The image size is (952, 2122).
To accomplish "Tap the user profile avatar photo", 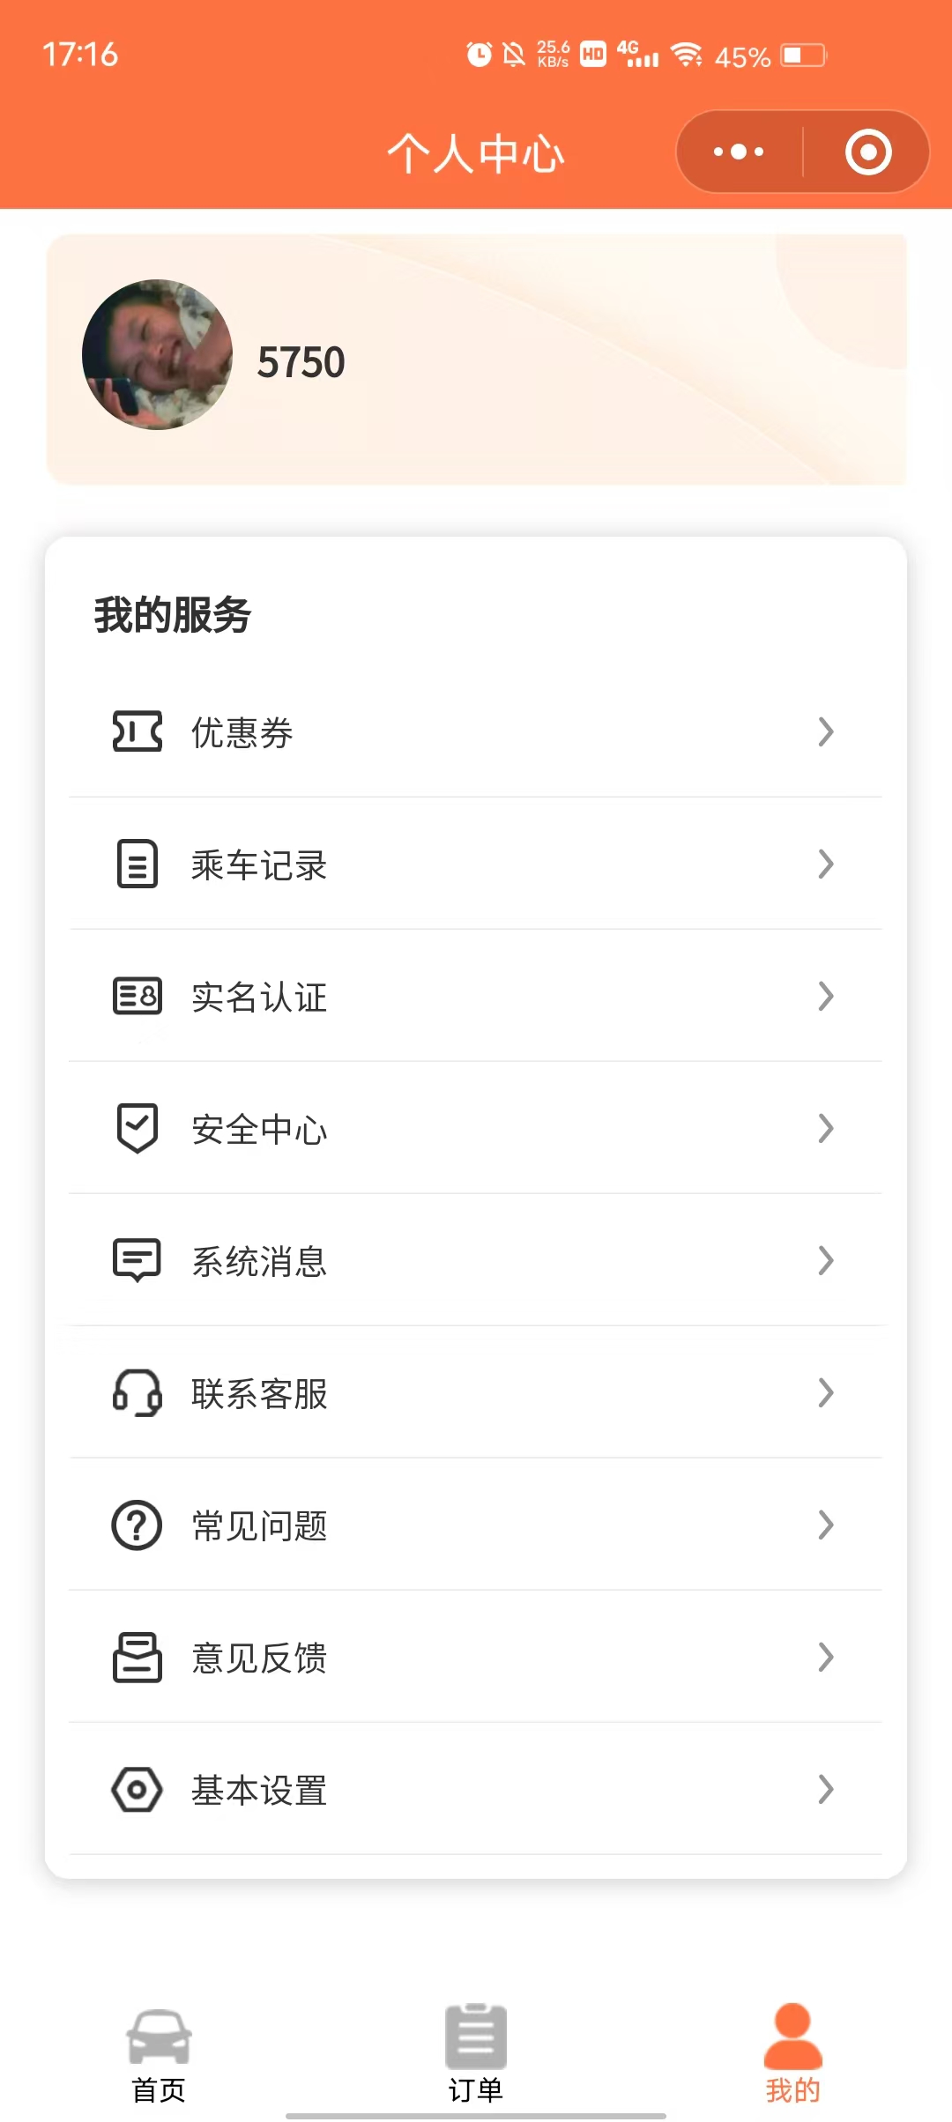I will (x=157, y=354).
